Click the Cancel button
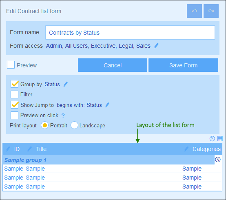Image resolution: width=226 pixels, height=200 pixels. 113,65
